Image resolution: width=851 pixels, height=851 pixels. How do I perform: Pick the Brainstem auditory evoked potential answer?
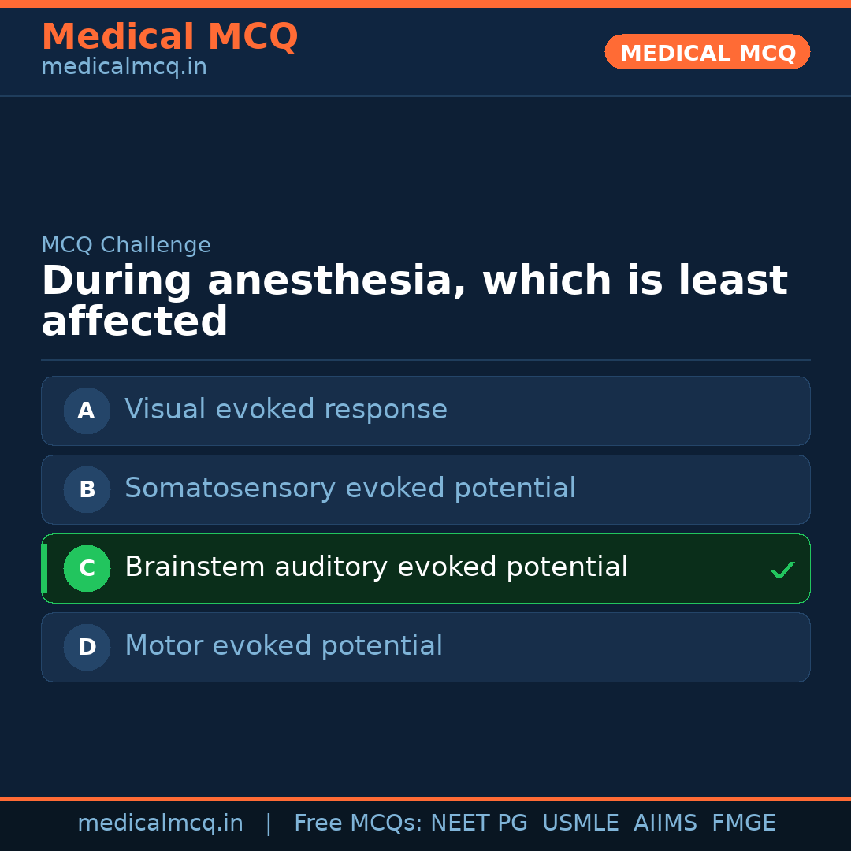(376, 567)
